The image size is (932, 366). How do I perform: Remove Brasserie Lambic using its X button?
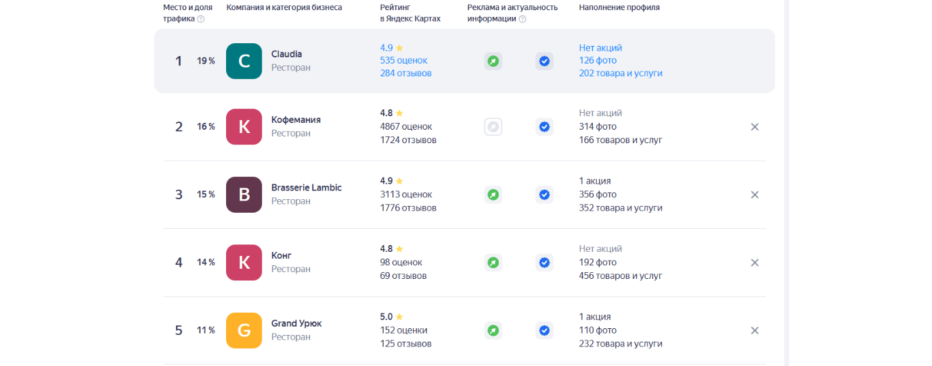pos(755,194)
